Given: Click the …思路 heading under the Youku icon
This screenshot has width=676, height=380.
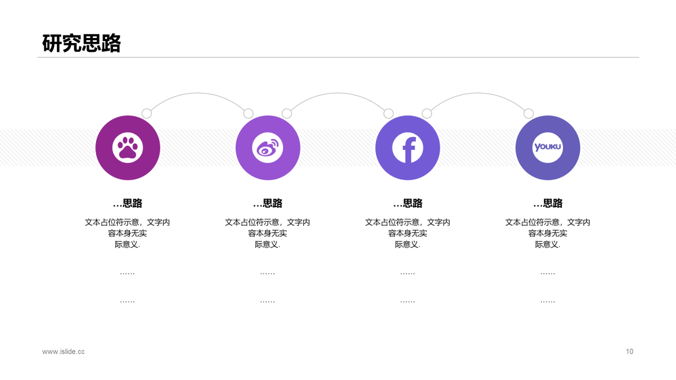Looking at the screenshot, I should (548, 203).
